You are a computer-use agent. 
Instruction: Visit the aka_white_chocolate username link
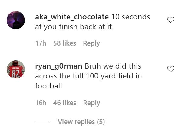click(72, 17)
